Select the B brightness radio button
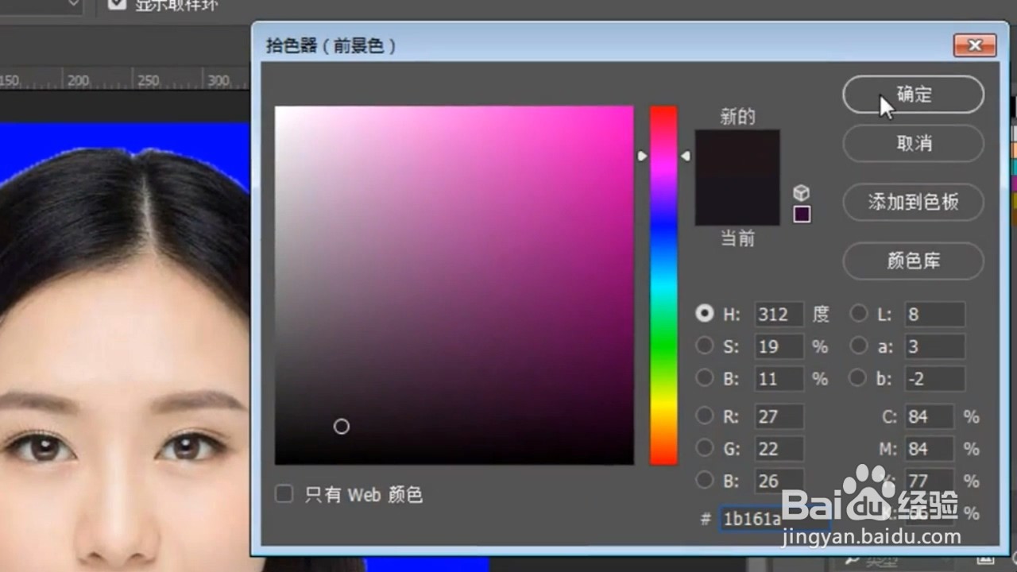Image resolution: width=1017 pixels, height=572 pixels. [x=704, y=378]
